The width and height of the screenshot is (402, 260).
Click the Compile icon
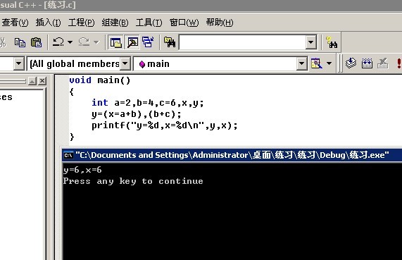pyautogui.click(x=351, y=63)
